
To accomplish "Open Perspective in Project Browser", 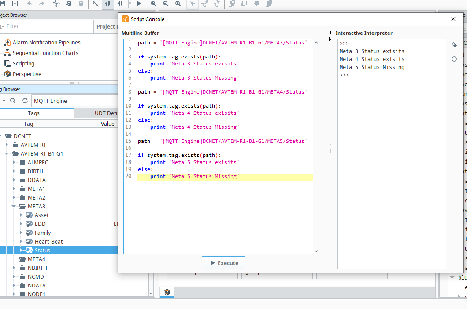I will pos(27,74).
